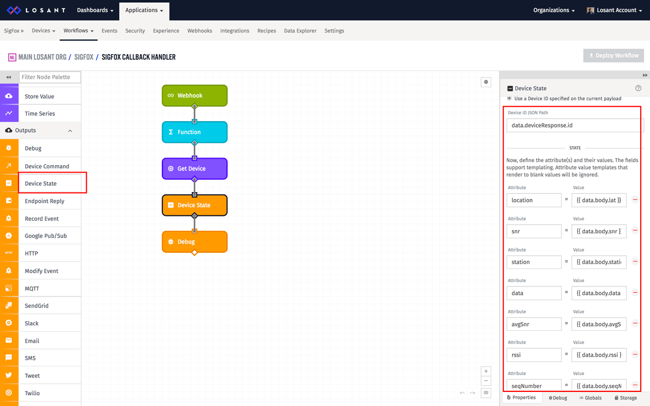Collapse the properties panel with double-arrow
The width and height of the screenshot is (650, 406).
pyautogui.click(x=645, y=75)
